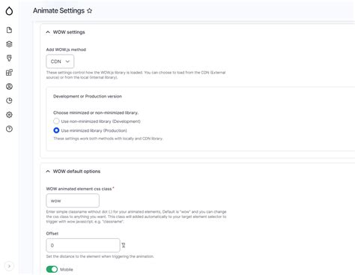Open the Appearance brush icon in sidebar
355x275 pixels.
coord(9,58)
